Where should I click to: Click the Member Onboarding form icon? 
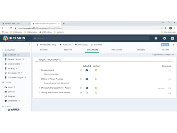37,45
